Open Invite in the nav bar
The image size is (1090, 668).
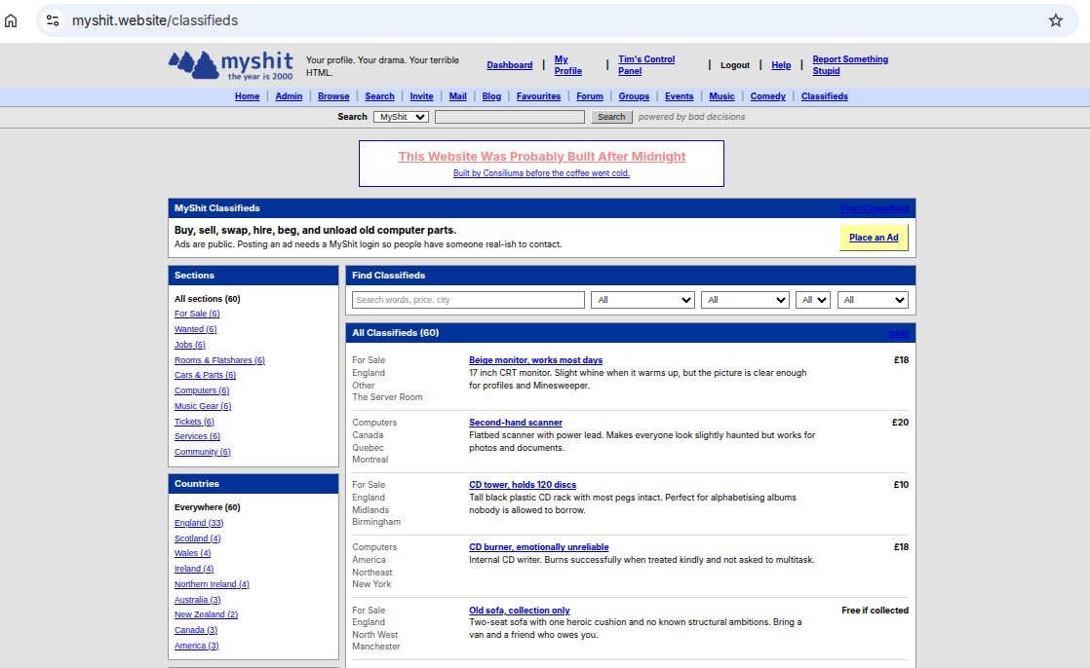tap(421, 96)
